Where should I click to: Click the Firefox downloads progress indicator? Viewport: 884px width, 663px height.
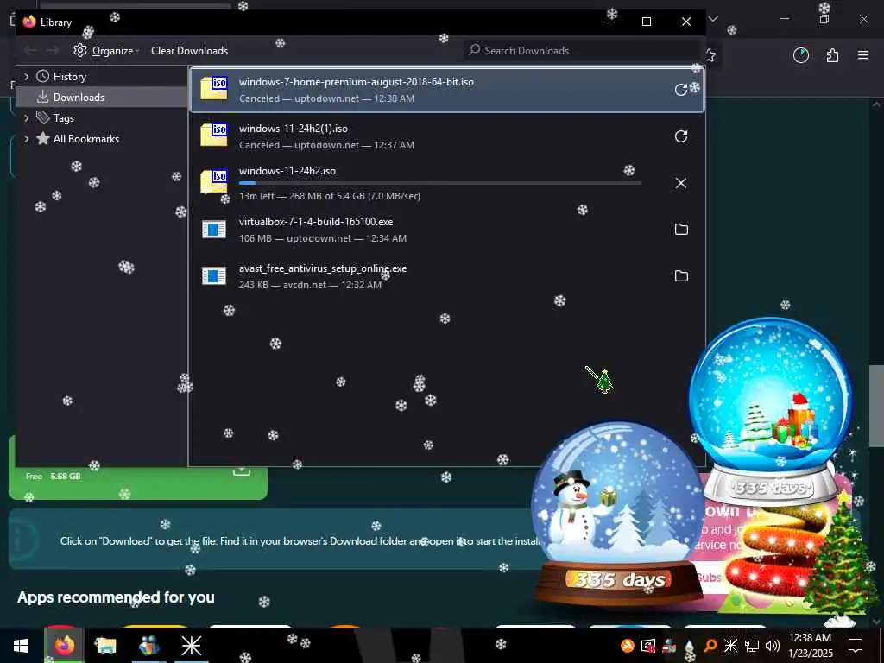click(800, 55)
